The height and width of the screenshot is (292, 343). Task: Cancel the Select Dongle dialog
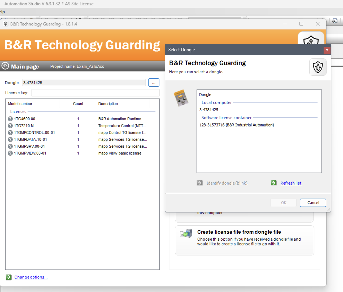coord(313,203)
